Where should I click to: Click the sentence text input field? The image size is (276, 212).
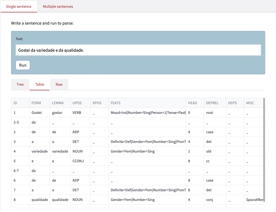tap(138, 50)
